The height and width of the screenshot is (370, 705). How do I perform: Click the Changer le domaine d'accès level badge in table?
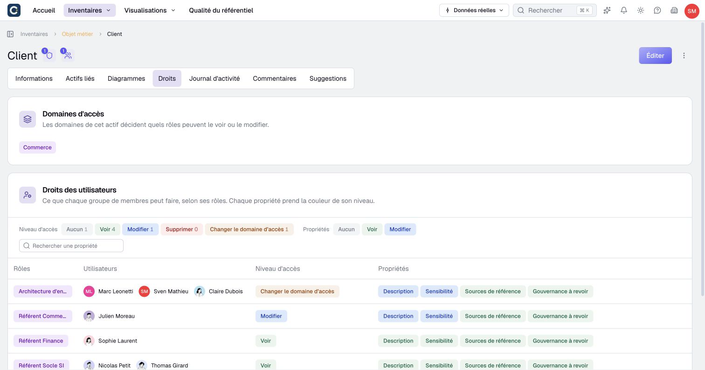coord(297,291)
